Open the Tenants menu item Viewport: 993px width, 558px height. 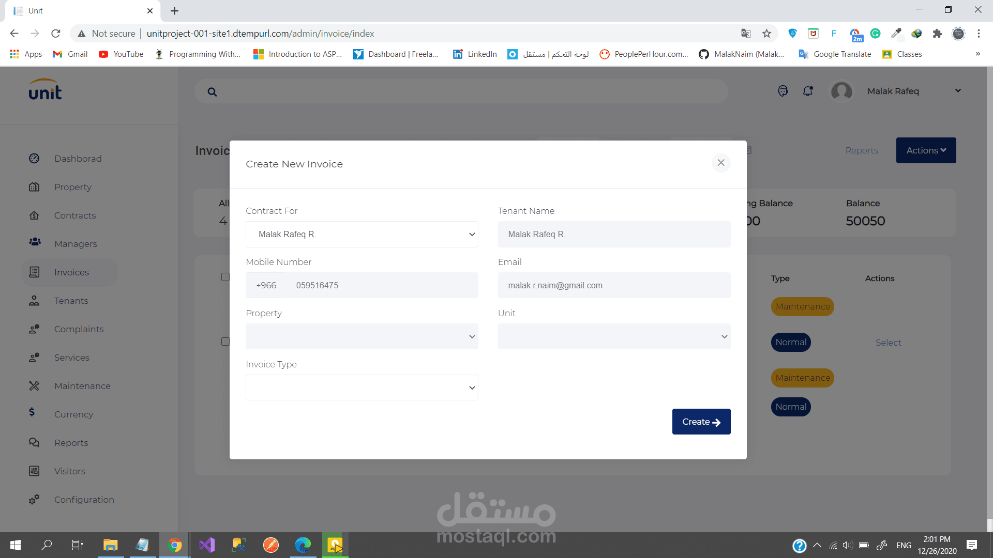pyautogui.click(x=71, y=301)
